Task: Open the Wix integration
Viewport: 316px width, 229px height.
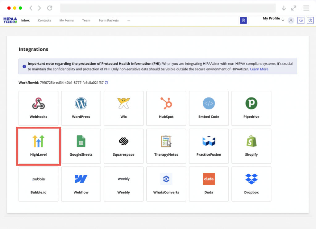Action: [123, 108]
